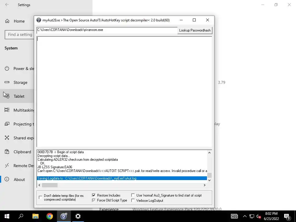296x222 pixels.
Task: Enable Don't delete temp files checkbox
Action: pos(40,197)
